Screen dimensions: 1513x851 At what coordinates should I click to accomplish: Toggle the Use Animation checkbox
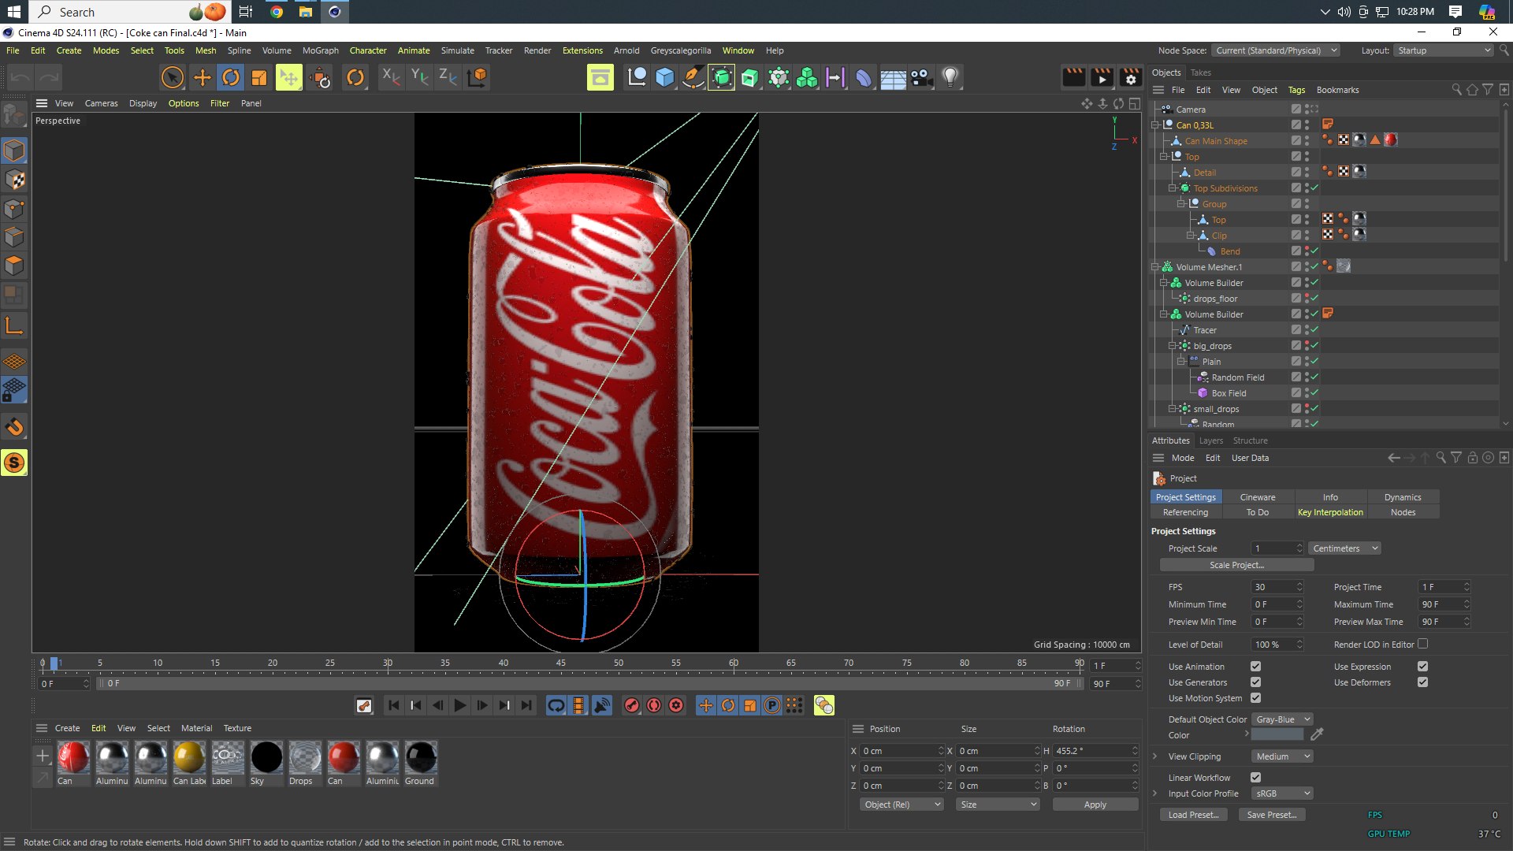[x=1255, y=667]
